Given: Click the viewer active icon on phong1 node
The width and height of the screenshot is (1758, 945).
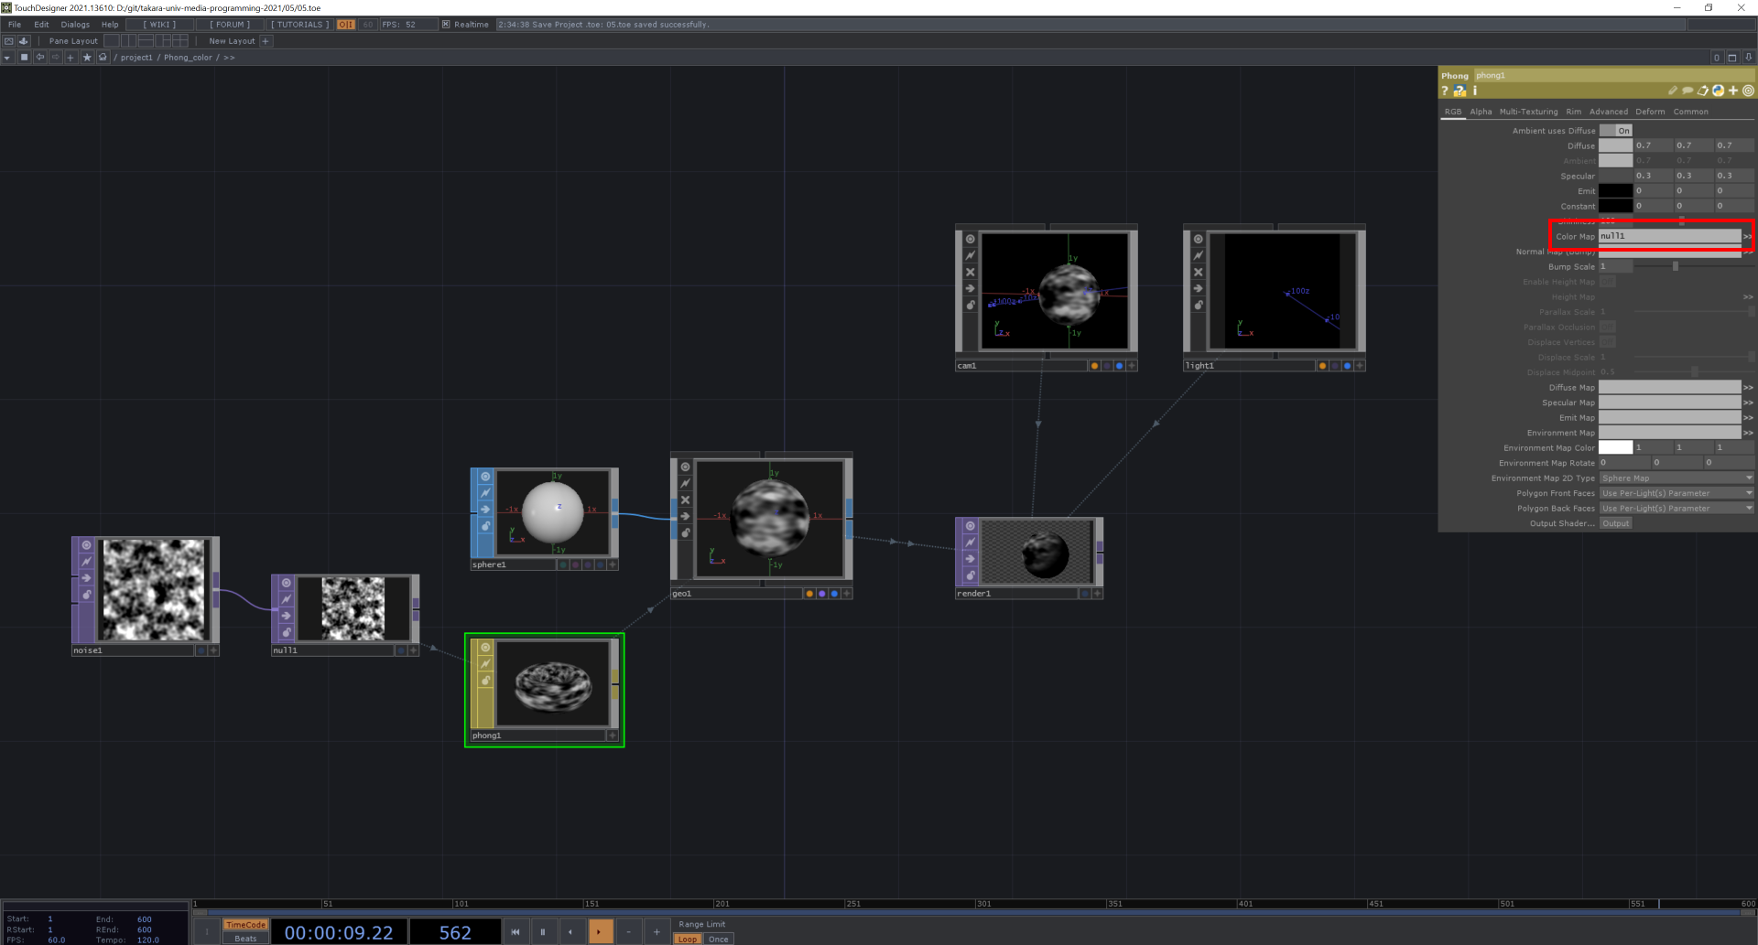Looking at the screenshot, I should [x=485, y=648].
